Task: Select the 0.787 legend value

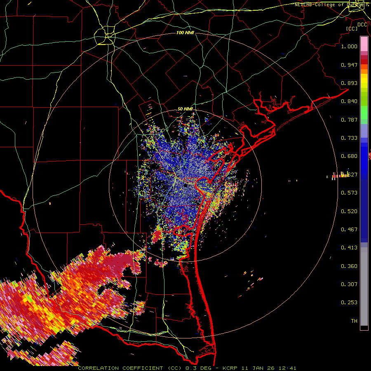Action: 349,120
